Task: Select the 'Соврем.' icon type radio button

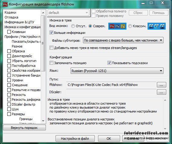Action: click(90, 26)
